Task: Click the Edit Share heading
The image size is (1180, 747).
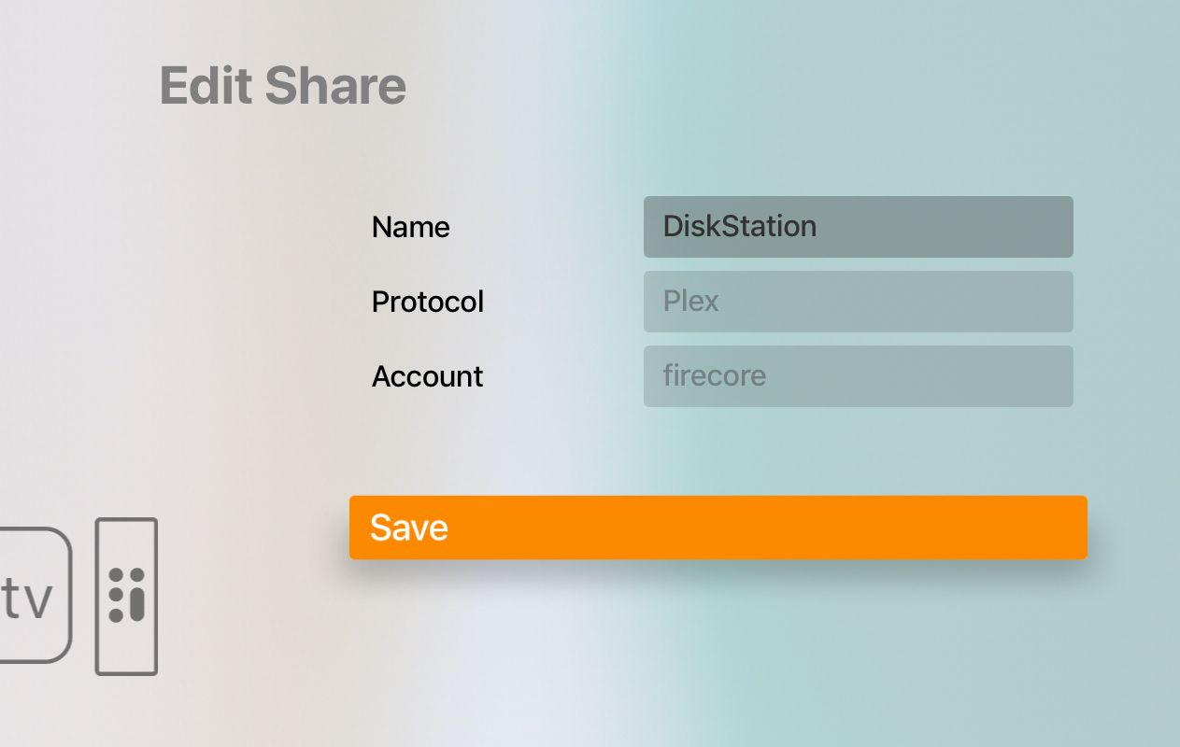Action: click(x=283, y=86)
